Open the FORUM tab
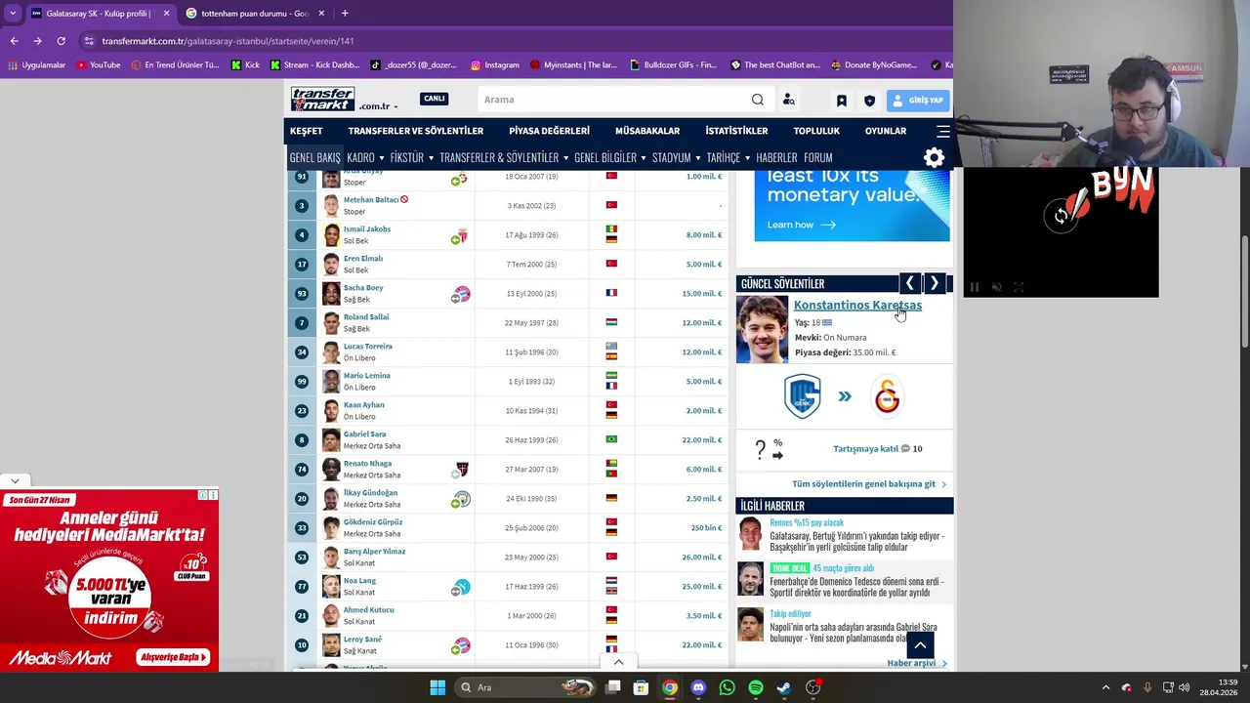The image size is (1250, 703). click(x=817, y=157)
